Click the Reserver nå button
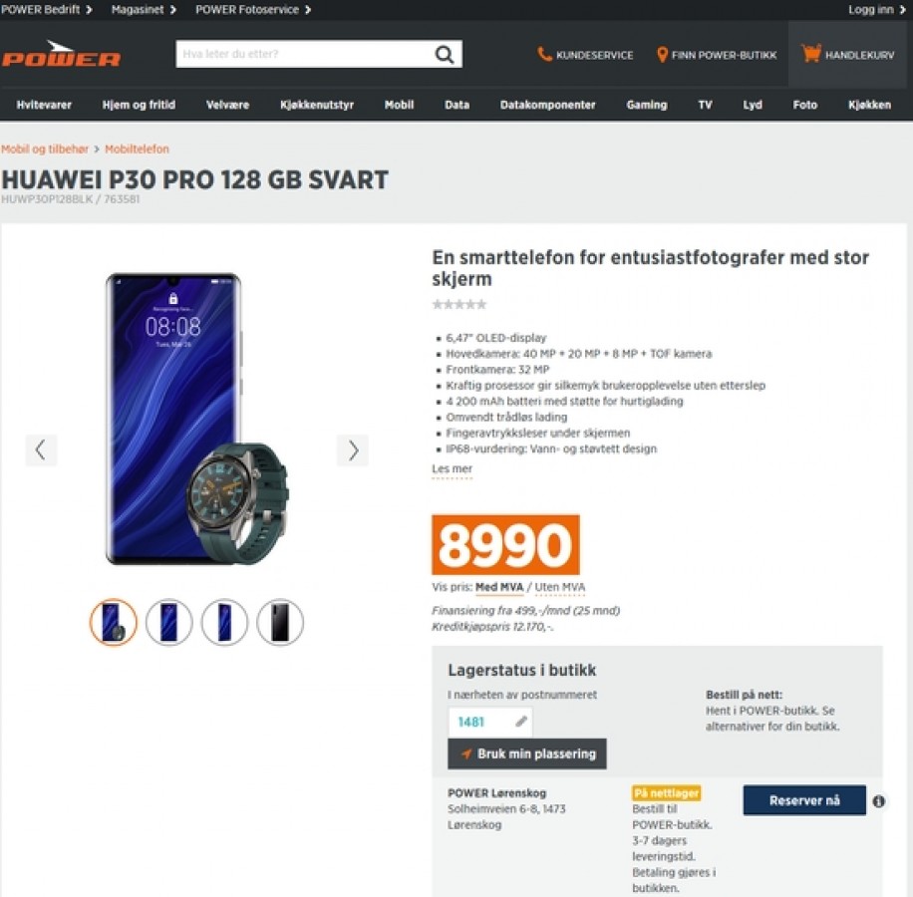This screenshot has height=897, width=913. [x=804, y=800]
